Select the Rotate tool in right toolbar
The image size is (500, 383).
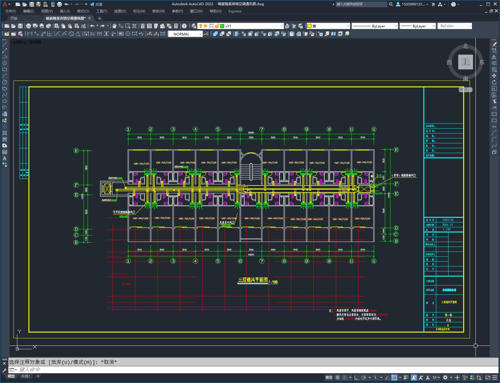click(494, 82)
